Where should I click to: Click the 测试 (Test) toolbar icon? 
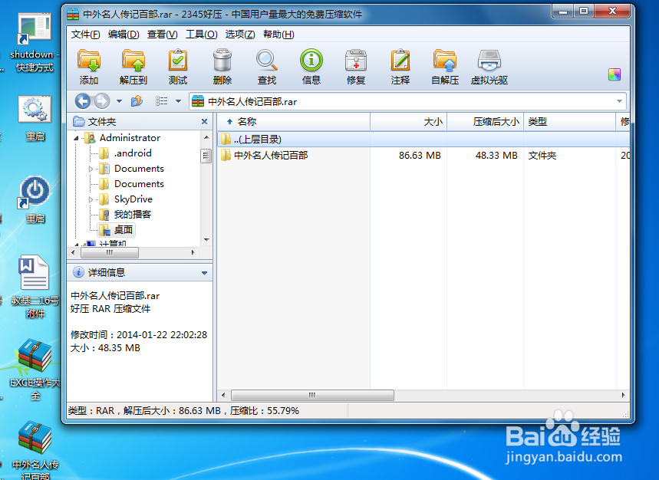click(178, 67)
